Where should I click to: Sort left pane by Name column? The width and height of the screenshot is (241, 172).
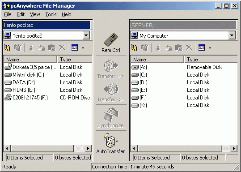coord(30,60)
